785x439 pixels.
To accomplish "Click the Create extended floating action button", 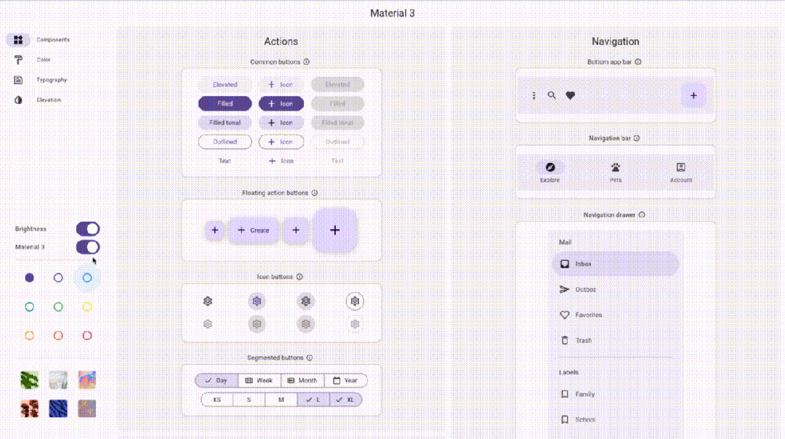I will [254, 230].
